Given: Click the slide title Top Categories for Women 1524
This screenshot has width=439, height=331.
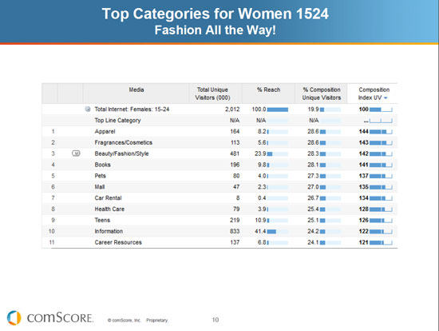Looking at the screenshot, I should [x=216, y=14].
